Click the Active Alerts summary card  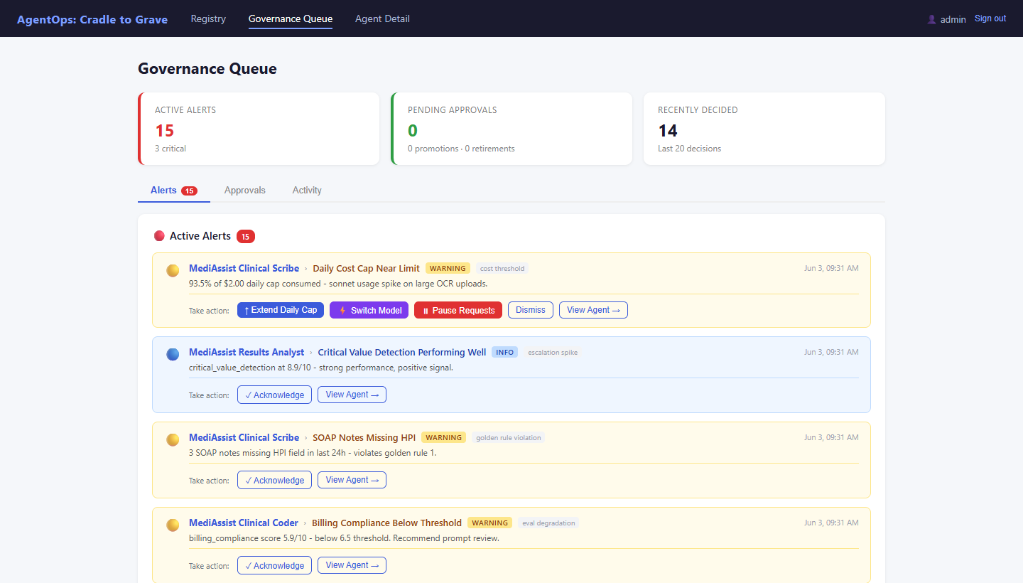[259, 129]
